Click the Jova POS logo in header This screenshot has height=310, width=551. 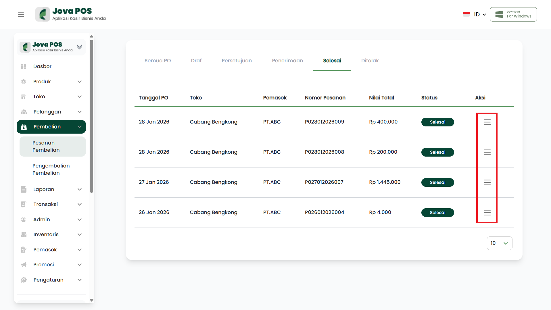pyautogui.click(x=71, y=14)
